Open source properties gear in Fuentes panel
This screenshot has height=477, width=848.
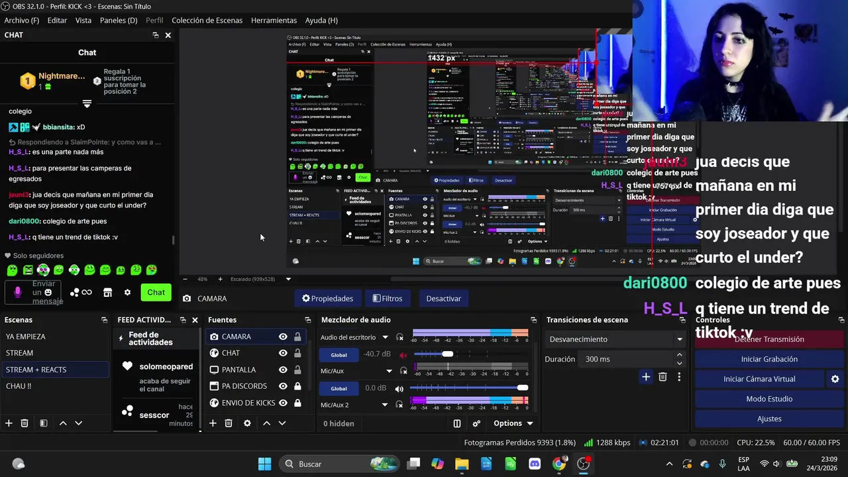pyautogui.click(x=247, y=423)
